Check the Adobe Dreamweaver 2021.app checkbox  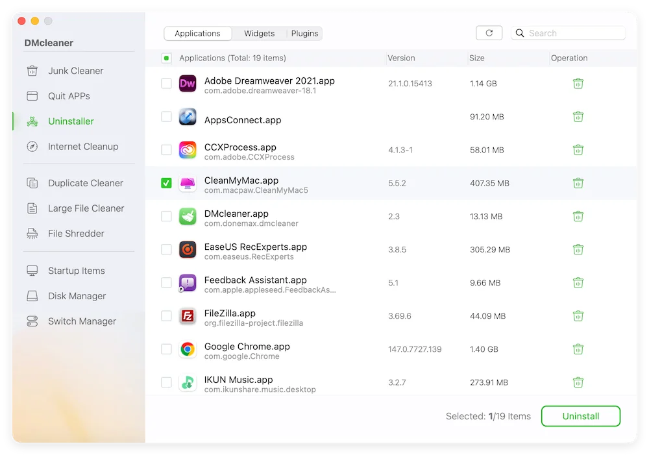(166, 84)
